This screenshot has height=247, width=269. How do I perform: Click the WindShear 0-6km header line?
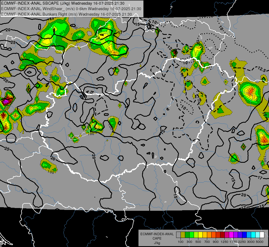tap(71, 9)
